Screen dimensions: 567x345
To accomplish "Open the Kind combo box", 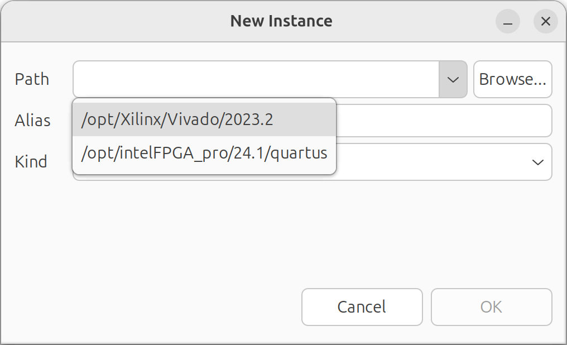I will 444,162.
